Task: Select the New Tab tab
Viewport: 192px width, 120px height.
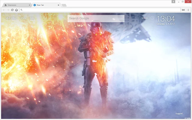Action: coord(46,5)
